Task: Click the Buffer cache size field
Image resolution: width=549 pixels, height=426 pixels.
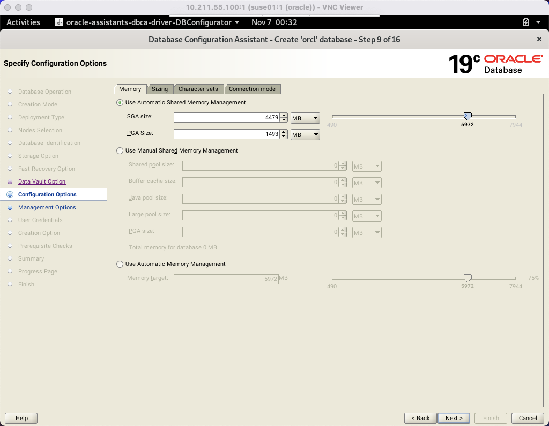Action: click(x=261, y=182)
